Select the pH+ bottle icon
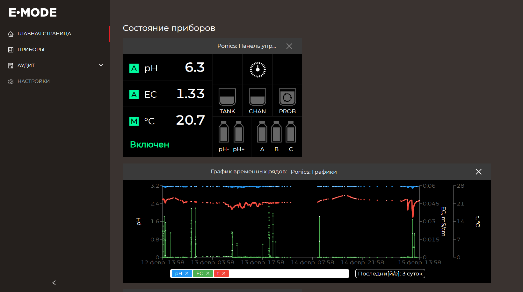The width and height of the screenshot is (523, 292). tap(238, 132)
